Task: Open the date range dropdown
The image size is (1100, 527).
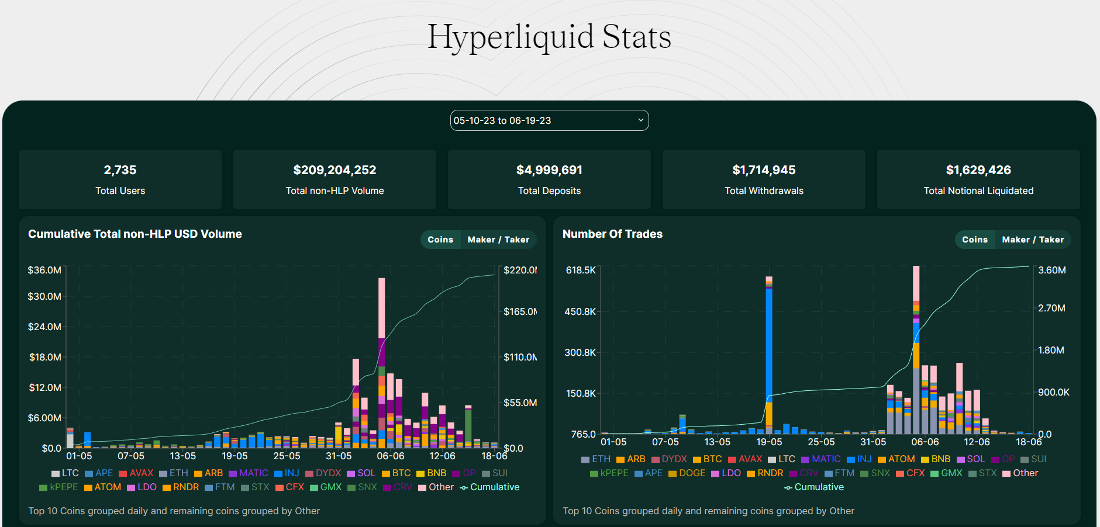Action: (549, 120)
